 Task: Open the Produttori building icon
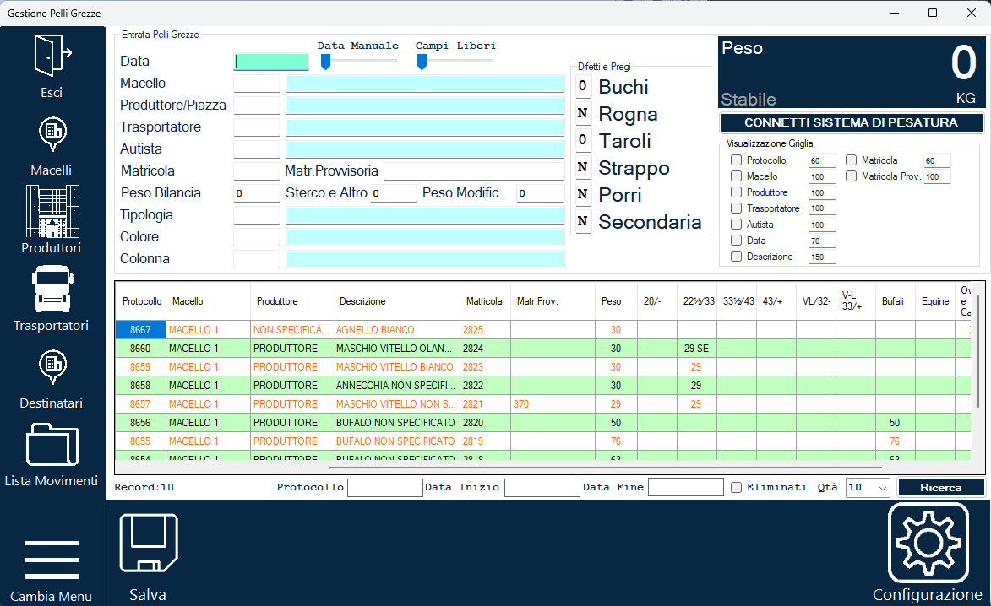[52, 211]
